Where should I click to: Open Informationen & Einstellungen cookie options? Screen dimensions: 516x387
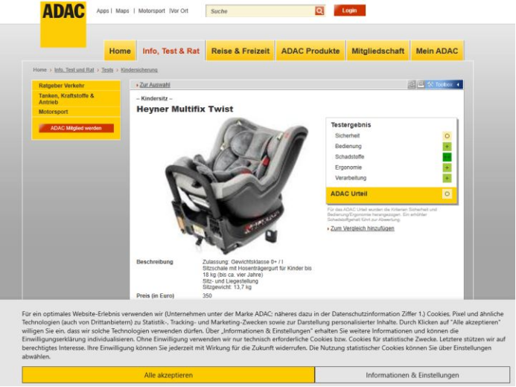pyautogui.click(x=413, y=375)
